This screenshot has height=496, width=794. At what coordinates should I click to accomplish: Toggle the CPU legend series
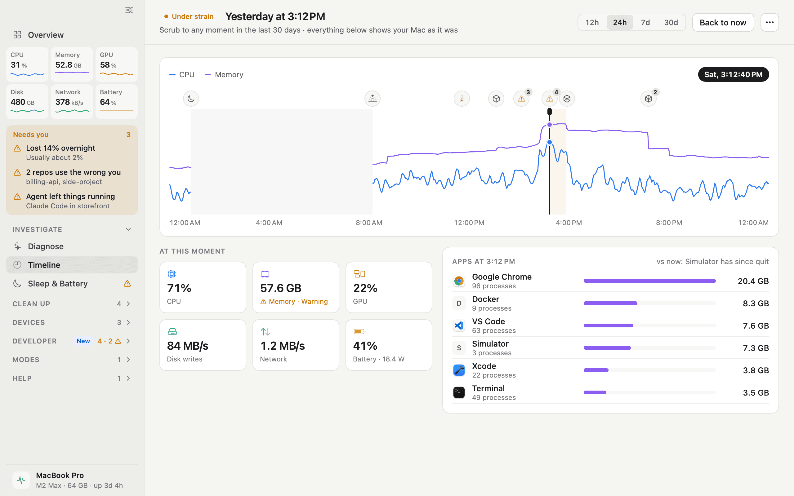[x=182, y=75]
